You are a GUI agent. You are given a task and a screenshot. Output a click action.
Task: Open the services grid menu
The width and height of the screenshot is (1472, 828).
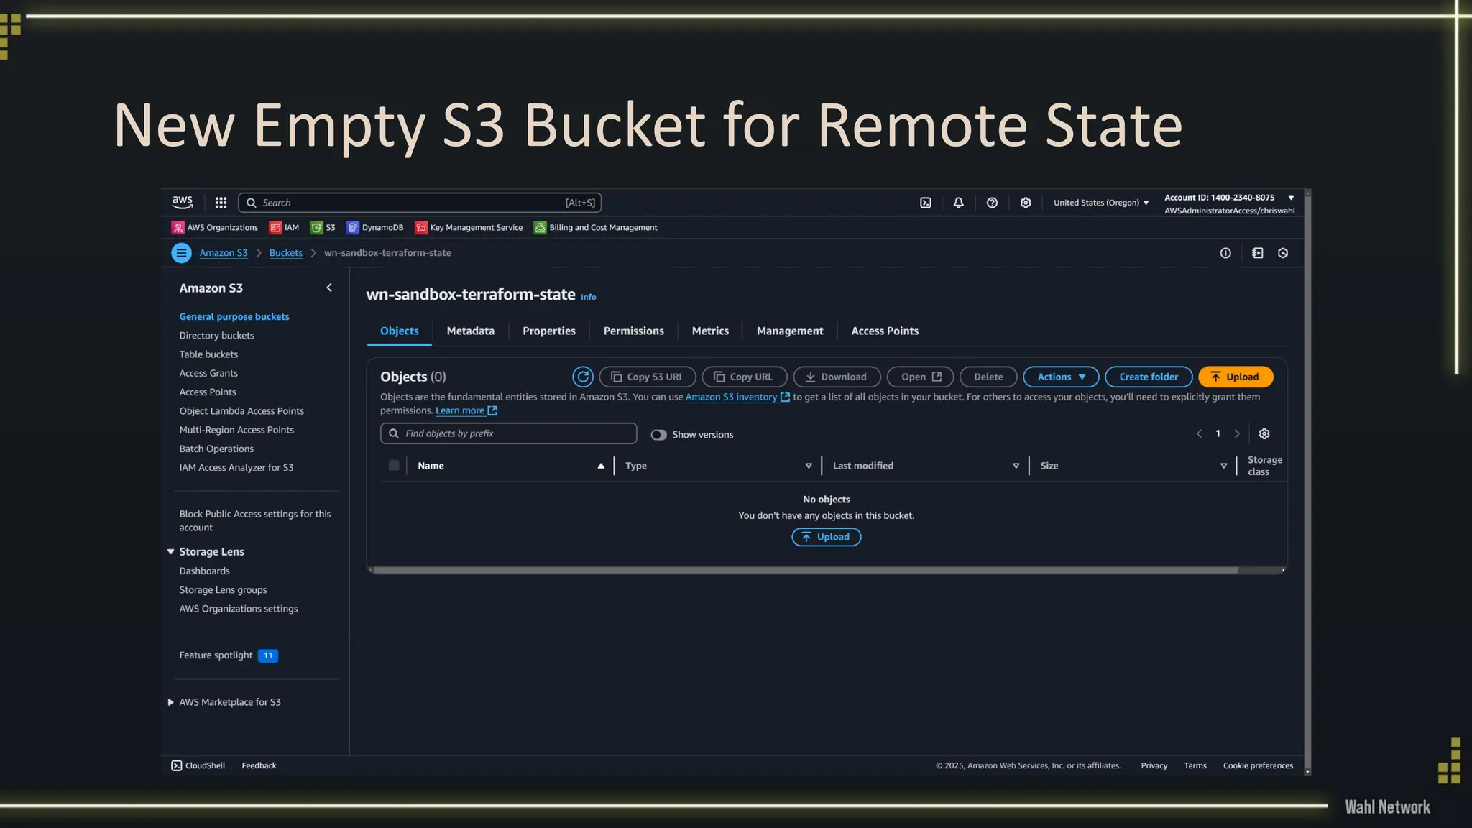click(x=221, y=203)
